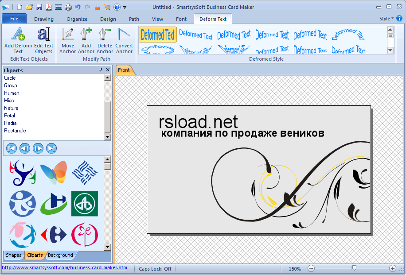Open the Shapes panel tab
The width and height of the screenshot is (406, 275).
point(14,255)
